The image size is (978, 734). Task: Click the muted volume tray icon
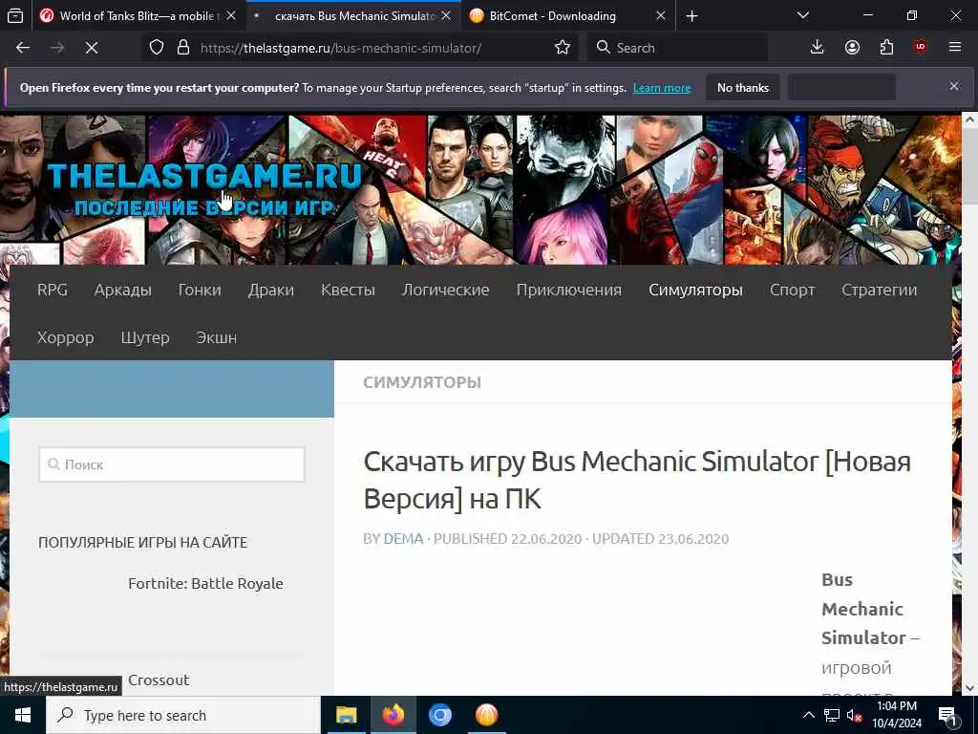pos(855,715)
